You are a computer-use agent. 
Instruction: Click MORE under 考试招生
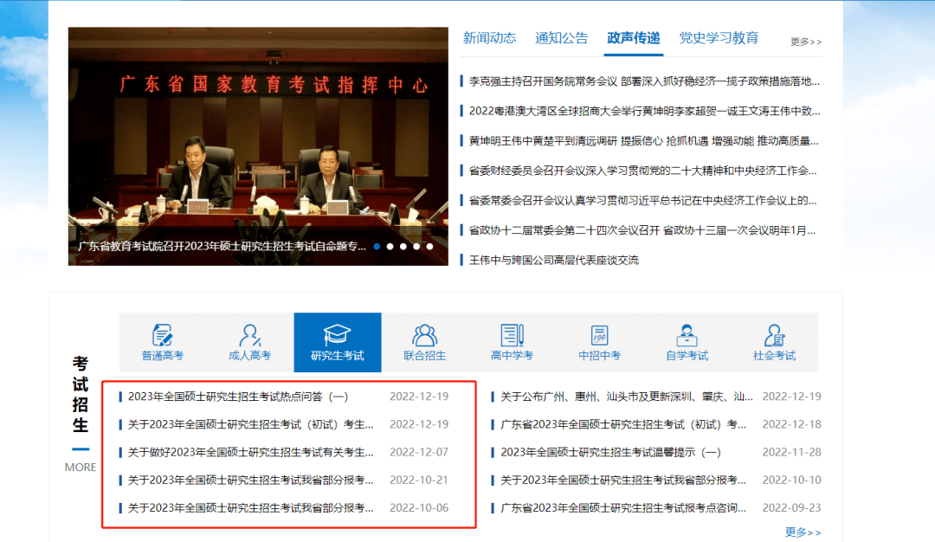(x=81, y=467)
